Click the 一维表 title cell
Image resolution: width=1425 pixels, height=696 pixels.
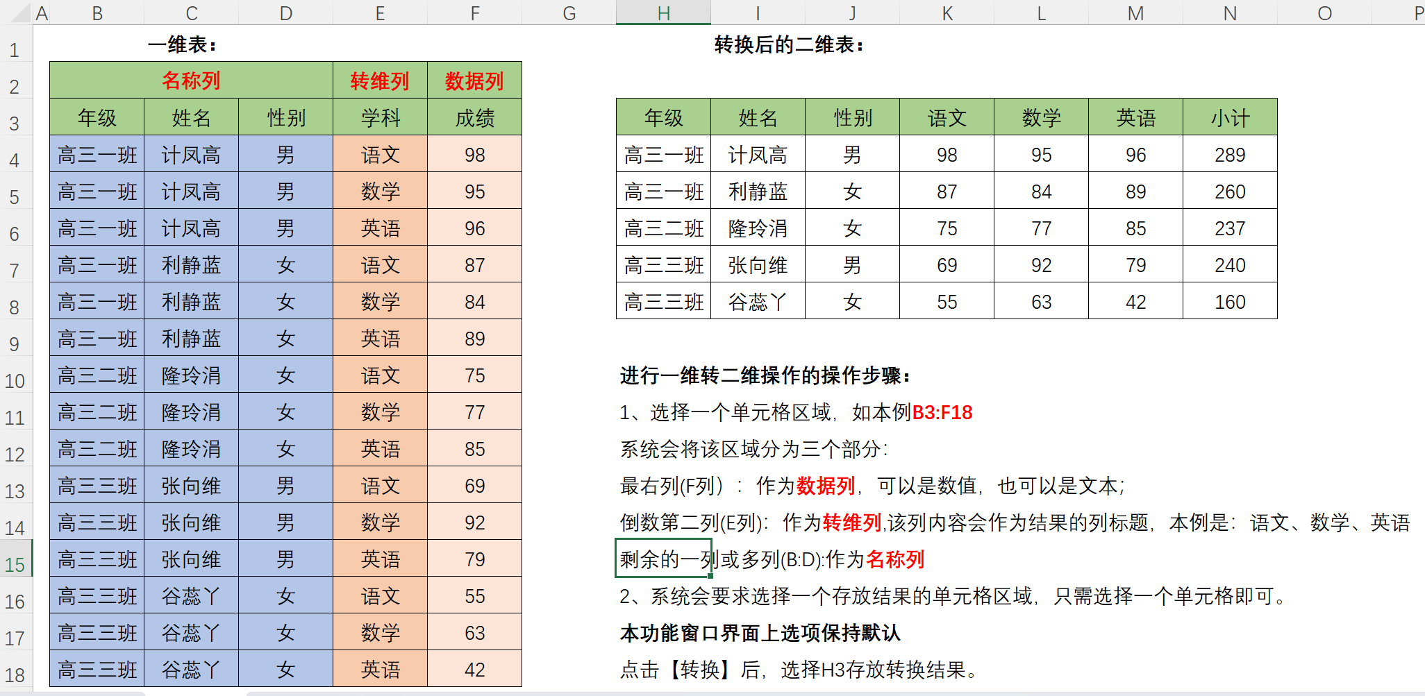click(x=183, y=45)
